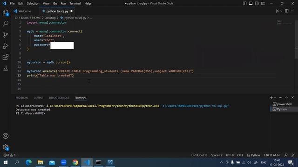This screenshot has height=167, width=298.
Task: Toggle Primary Side Bar layout icon
Action: [244, 3]
